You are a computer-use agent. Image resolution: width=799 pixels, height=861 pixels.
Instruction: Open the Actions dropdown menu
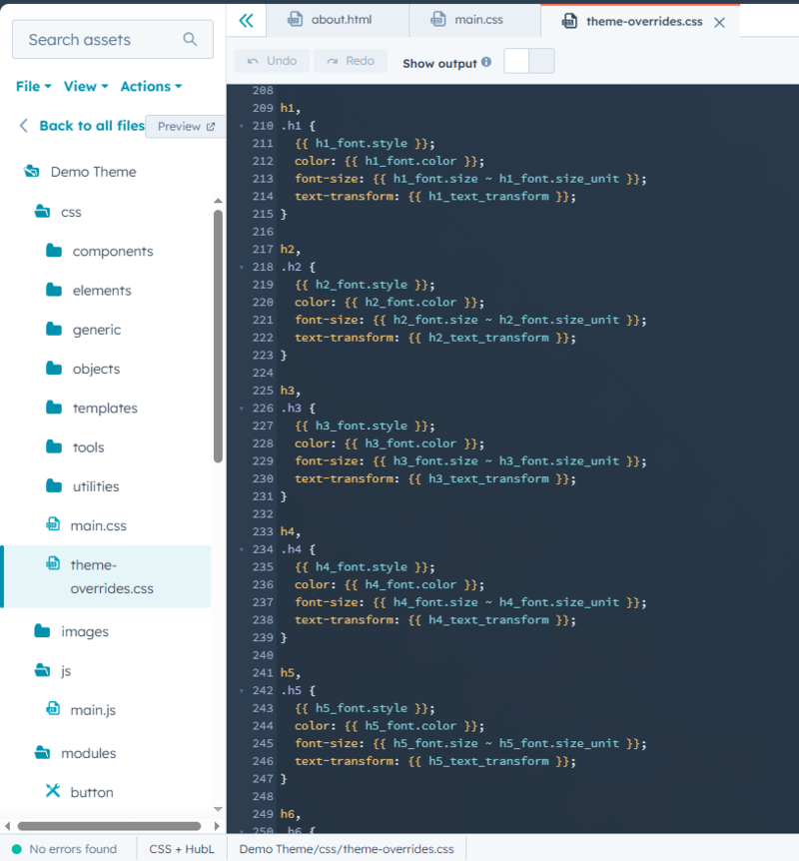tap(151, 87)
